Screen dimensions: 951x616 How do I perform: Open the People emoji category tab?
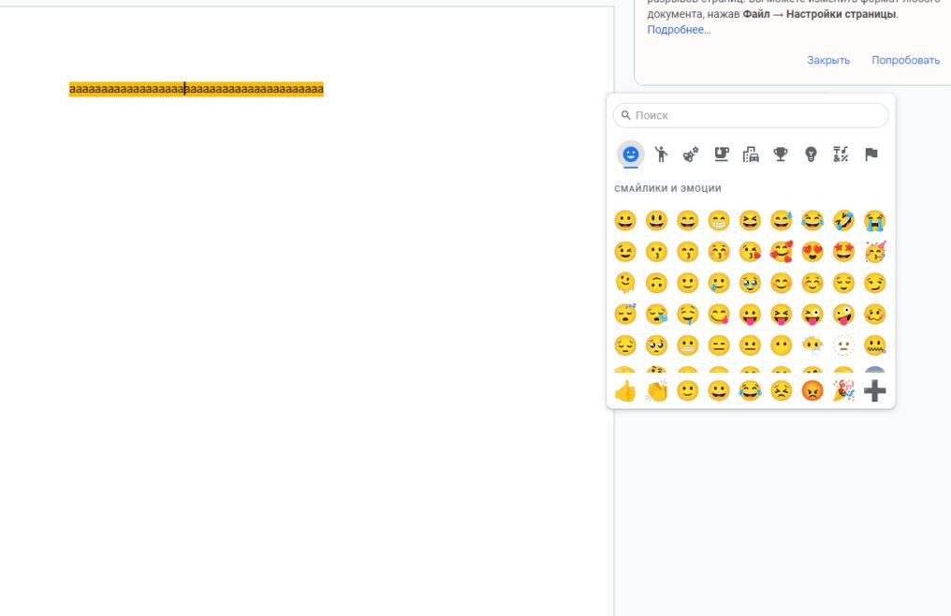[662, 154]
